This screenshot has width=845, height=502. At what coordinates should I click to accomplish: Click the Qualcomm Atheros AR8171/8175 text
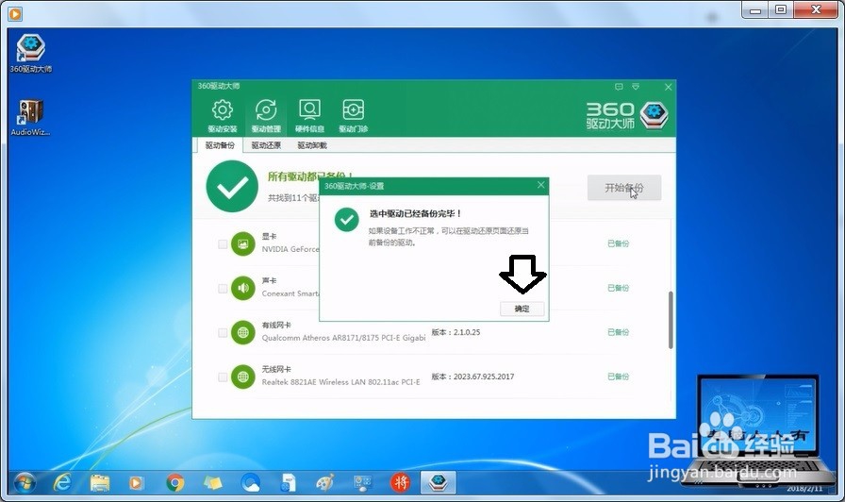click(x=343, y=338)
